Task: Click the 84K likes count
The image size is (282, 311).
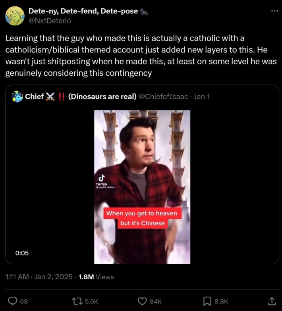Action: pos(156,301)
